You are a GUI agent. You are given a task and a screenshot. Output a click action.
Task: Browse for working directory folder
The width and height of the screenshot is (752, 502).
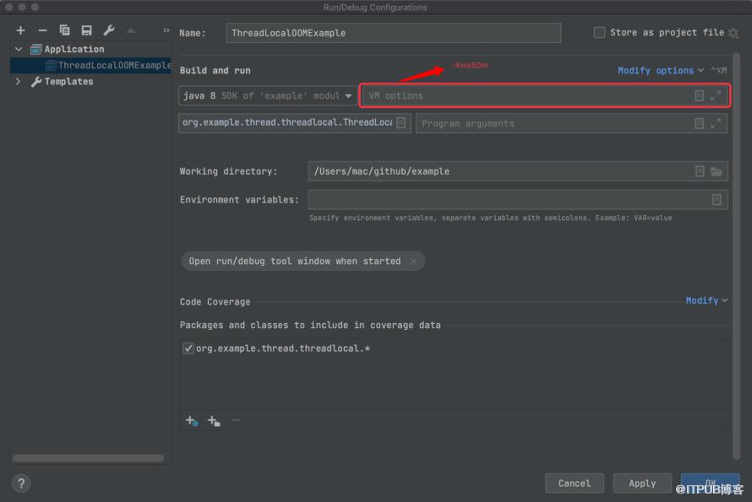717,171
